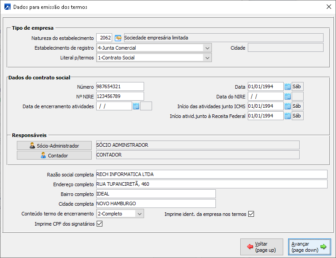Click the Razão social completa field
336x258 pixels.
[x=212, y=174]
